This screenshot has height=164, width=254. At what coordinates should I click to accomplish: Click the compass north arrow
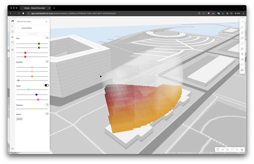pos(242,150)
